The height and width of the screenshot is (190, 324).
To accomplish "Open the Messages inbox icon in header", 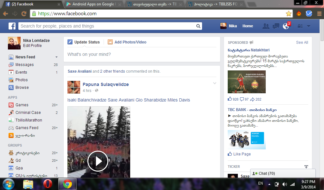I will [x=276, y=26].
